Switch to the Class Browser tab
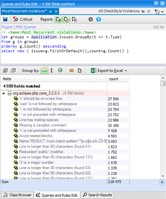The height and width of the screenshot is (199, 166). point(18,195)
